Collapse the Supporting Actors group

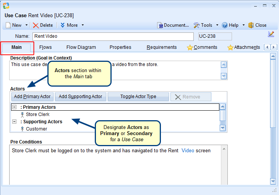pos(14,122)
